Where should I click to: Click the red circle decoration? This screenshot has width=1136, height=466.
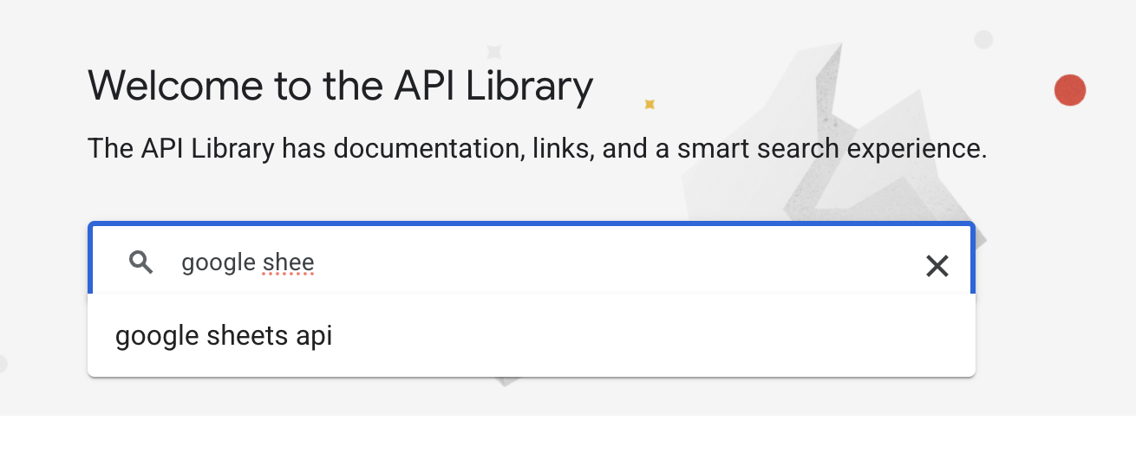click(x=1070, y=90)
